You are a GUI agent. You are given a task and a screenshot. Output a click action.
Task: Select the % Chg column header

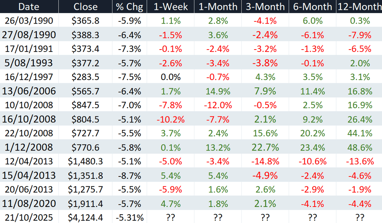[129, 6]
